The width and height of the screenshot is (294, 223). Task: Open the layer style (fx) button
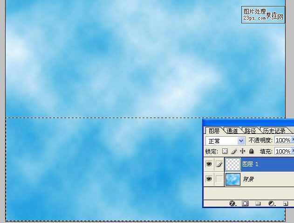click(x=232, y=203)
